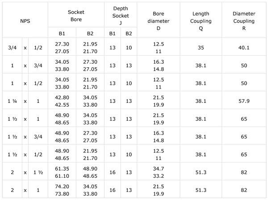Select the 74.20 / 73.80 socket bore cell
The height and width of the screenshot is (200, 268).
(62, 189)
